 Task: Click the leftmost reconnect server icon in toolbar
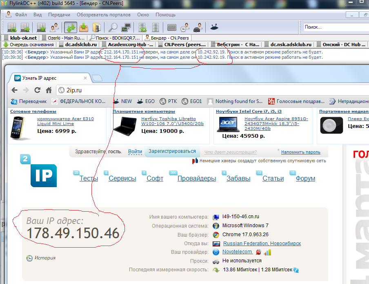click(12, 27)
